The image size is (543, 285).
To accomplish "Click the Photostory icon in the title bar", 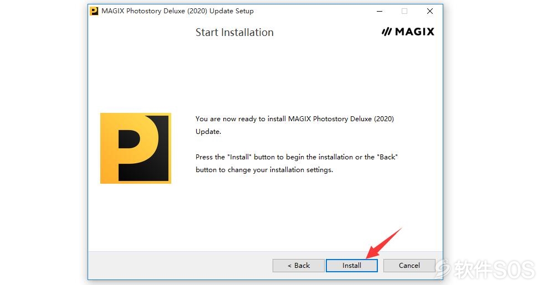I will (94, 11).
